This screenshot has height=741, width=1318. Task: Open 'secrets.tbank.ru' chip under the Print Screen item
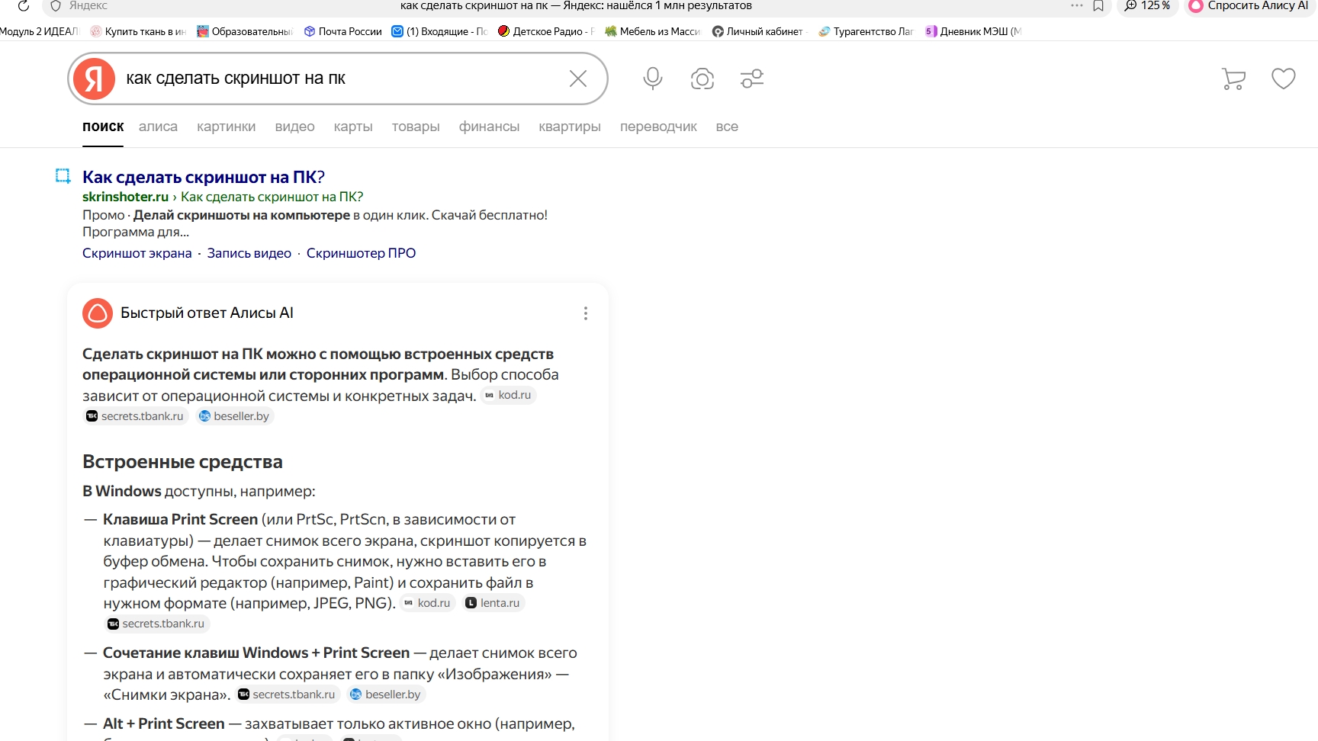(x=157, y=624)
